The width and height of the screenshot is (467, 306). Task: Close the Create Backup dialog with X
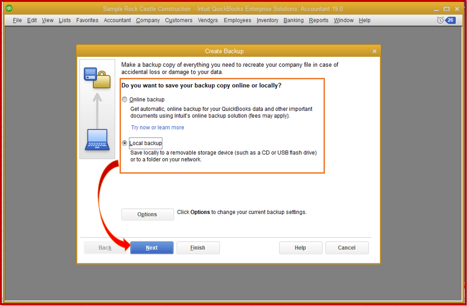click(374, 51)
